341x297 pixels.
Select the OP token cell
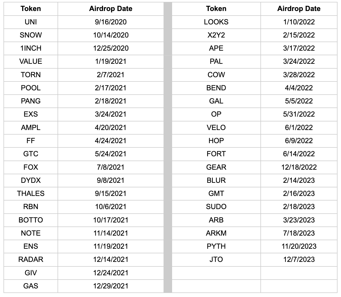pos(216,114)
